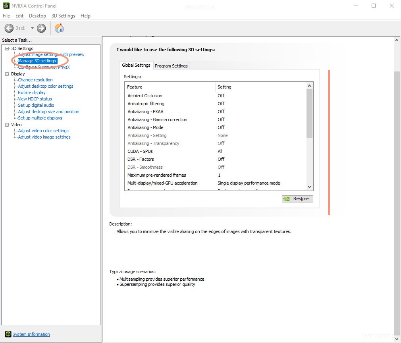Image resolution: width=401 pixels, height=343 pixels.
Task: Collapse the 3D Settings tree node
Action: click(7, 48)
